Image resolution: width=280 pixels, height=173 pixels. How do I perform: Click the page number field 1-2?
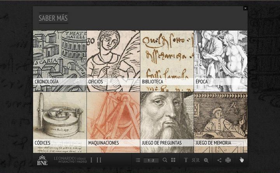[151, 160]
